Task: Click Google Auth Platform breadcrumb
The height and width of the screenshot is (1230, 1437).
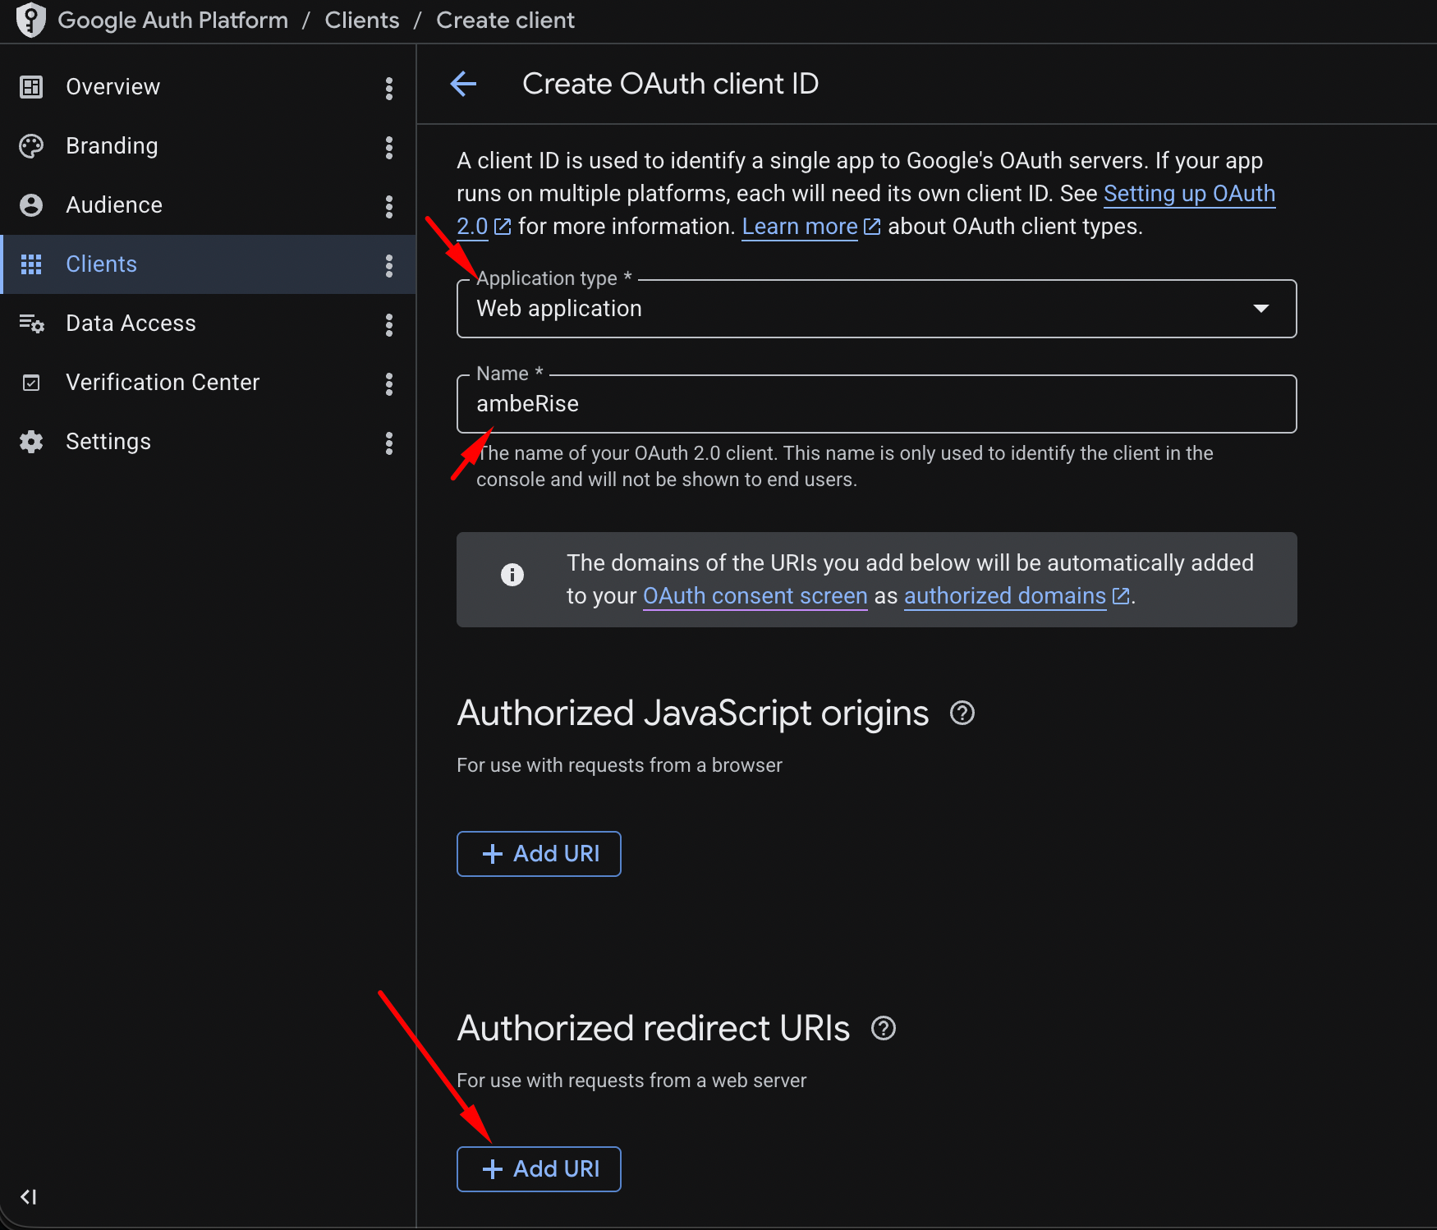Action: click(x=173, y=21)
